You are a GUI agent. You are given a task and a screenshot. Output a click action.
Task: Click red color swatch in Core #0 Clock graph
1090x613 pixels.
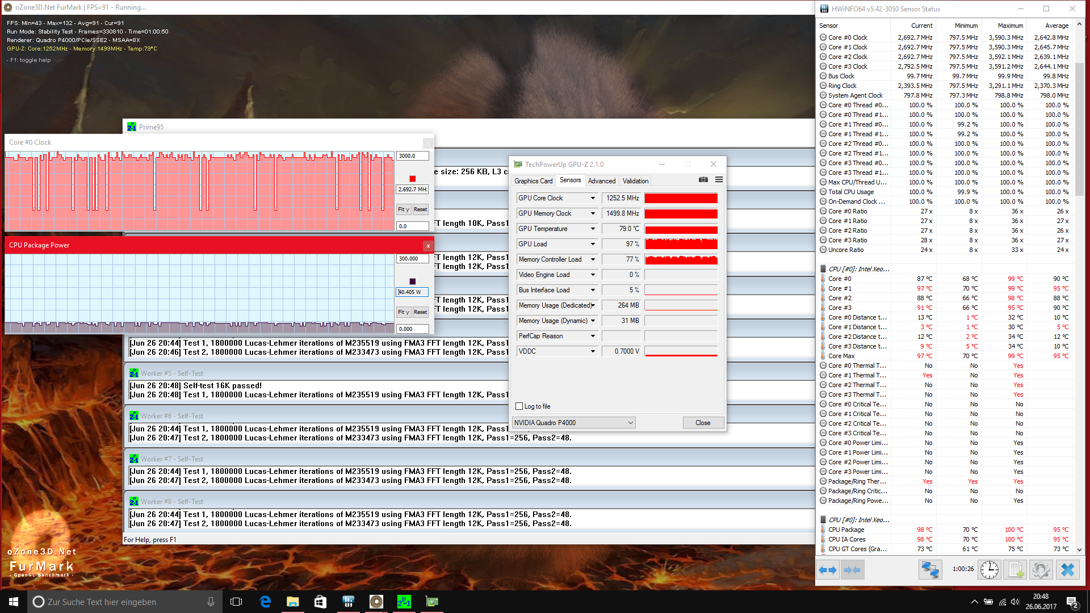(x=412, y=179)
